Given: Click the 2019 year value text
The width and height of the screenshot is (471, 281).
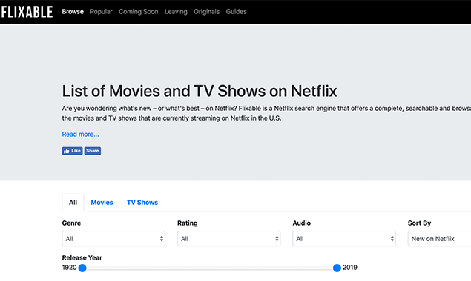Looking at the screenshot, I should point(350,268).
